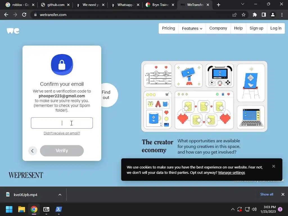Open the tab search chevron

(243, 4)
